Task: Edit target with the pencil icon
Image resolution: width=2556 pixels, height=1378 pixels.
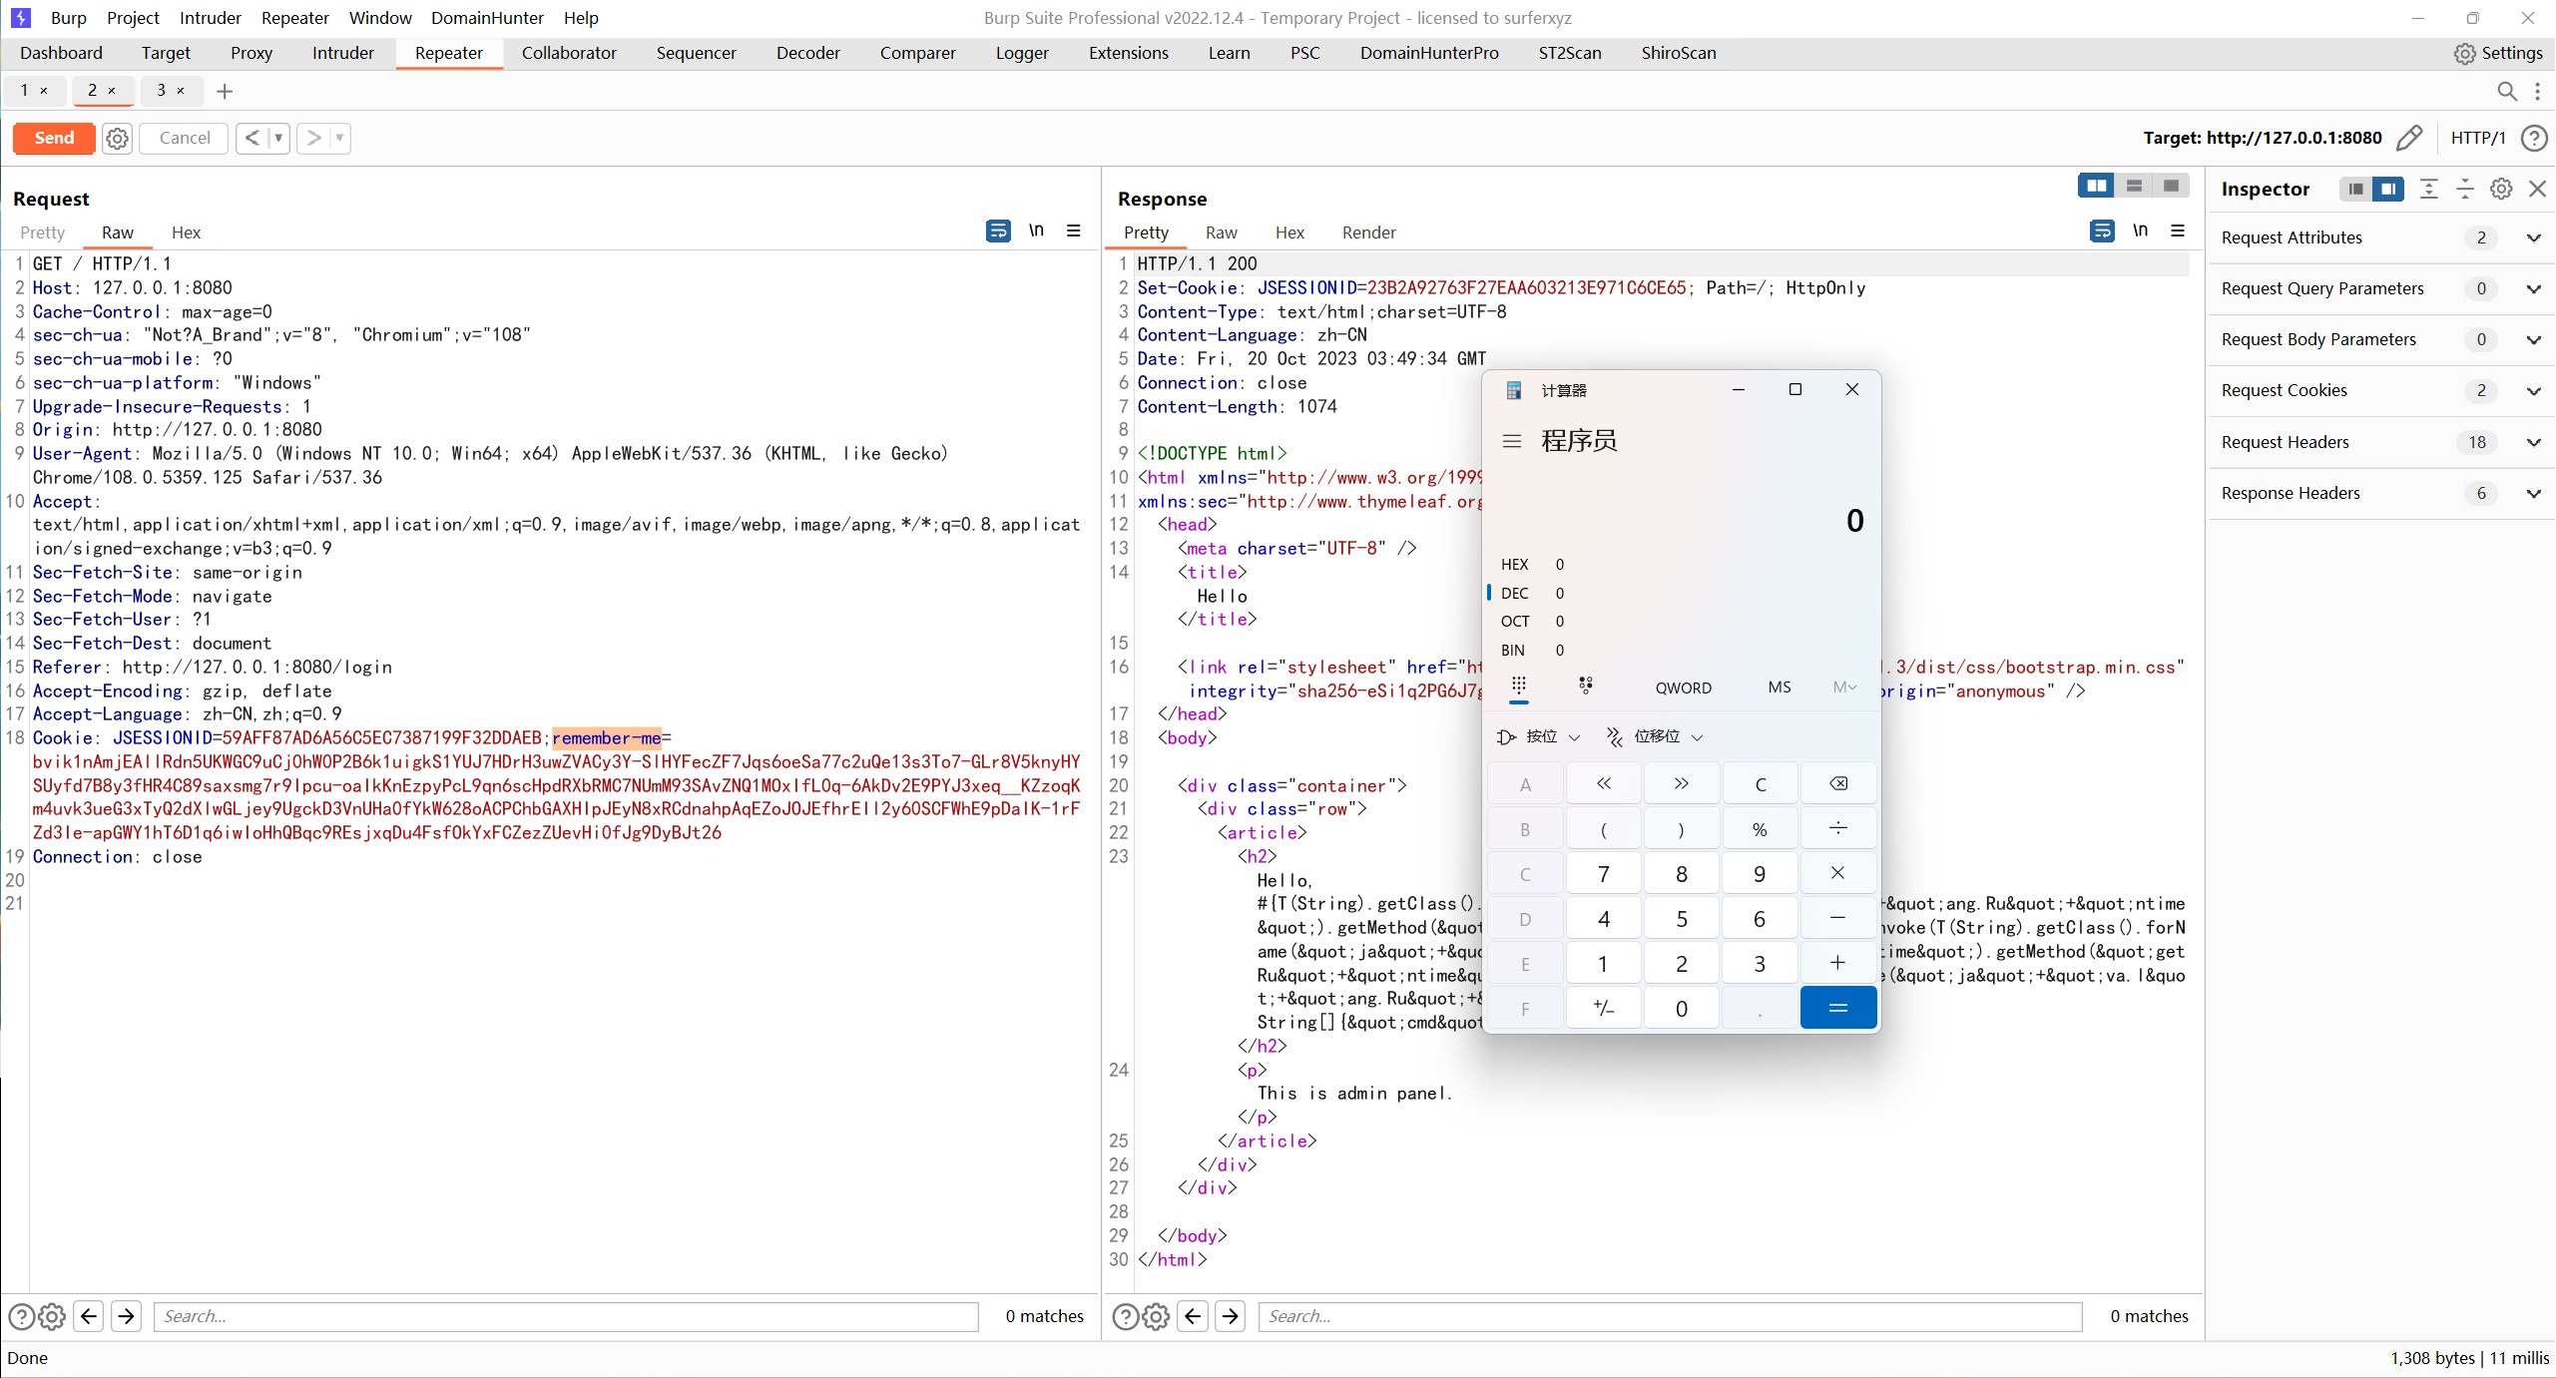Action: click(2408, 139)
